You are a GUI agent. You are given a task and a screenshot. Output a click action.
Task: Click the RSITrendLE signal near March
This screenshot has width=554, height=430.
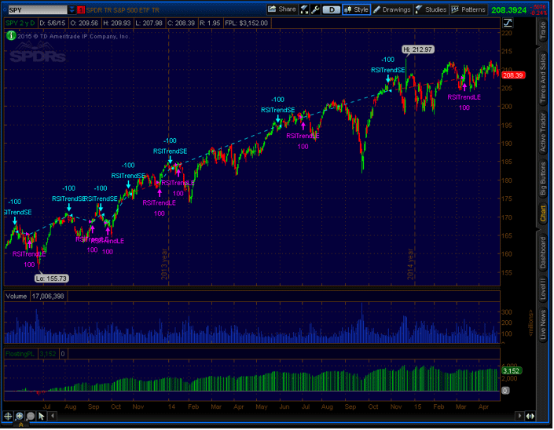[464, 97]
